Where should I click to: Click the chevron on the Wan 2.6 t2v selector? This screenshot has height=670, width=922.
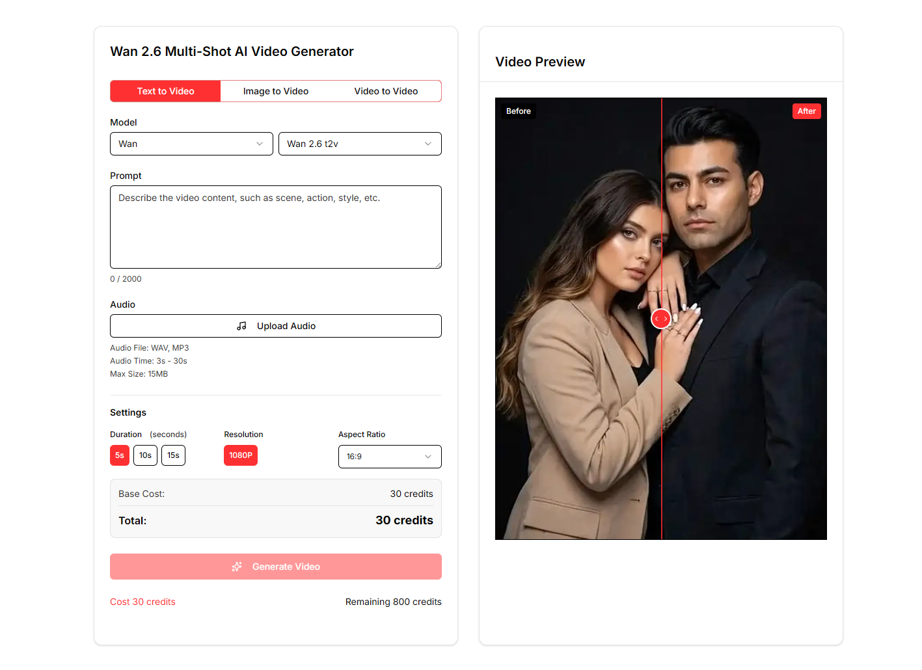click(x=427, y=144)
